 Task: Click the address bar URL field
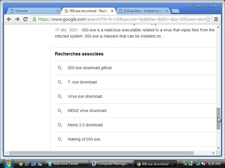121,19
